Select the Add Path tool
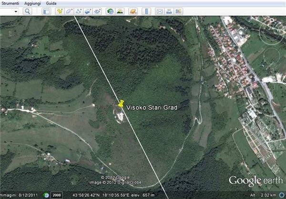 tap(79, 11)
